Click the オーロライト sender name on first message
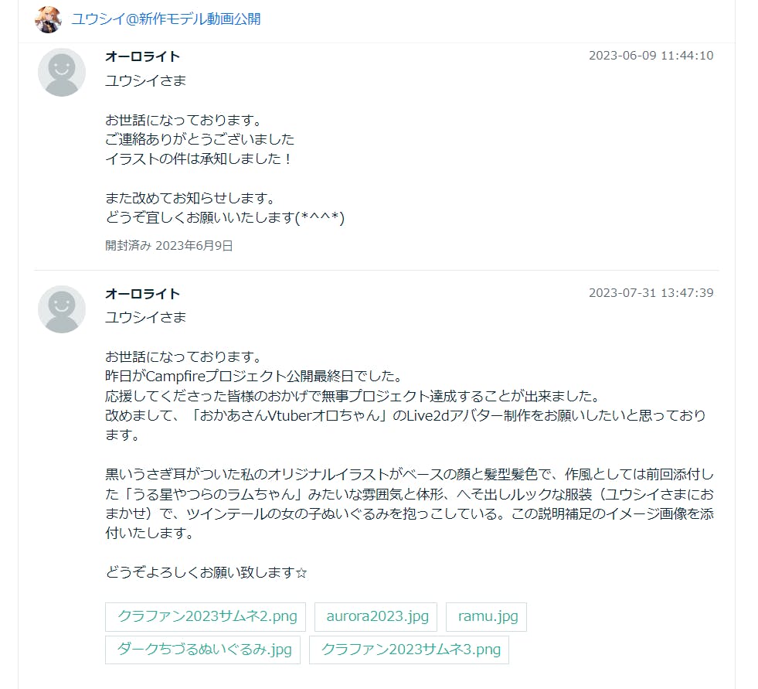Image resolution: width=758 pixels, height=689 pixels. tap(143, 56)
